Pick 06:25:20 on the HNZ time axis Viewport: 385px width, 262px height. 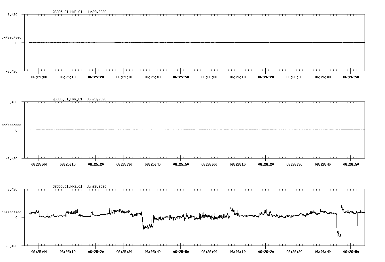click(x=96, y=252)
